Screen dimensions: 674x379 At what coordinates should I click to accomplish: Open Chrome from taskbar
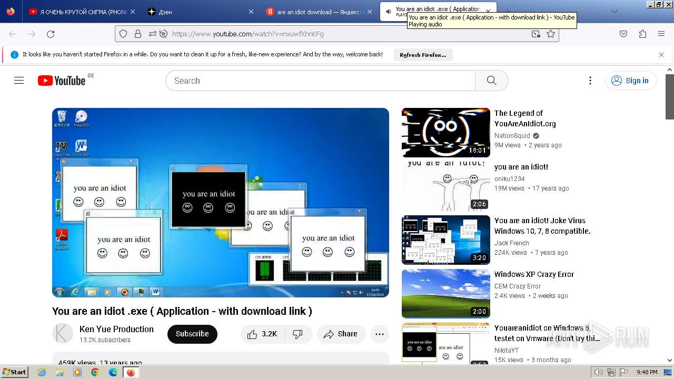(95, 372)
